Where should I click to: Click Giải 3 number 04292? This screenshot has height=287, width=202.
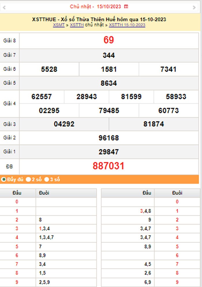point(64,124)
